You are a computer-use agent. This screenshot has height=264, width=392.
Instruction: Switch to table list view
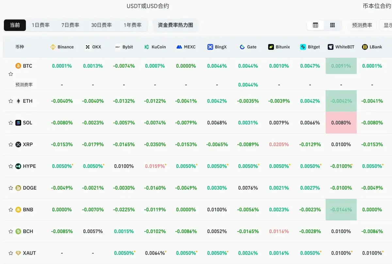point(316,25)
